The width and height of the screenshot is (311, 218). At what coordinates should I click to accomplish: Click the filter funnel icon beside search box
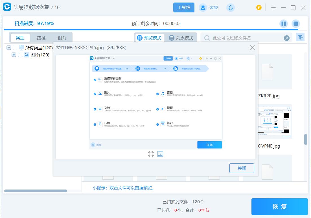[300, 37]
